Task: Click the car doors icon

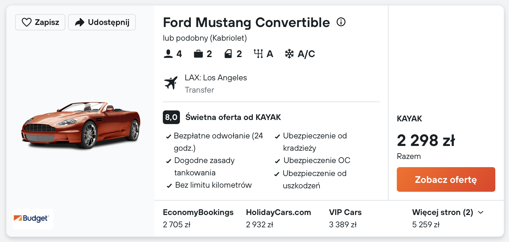Action: pos(228,54)
